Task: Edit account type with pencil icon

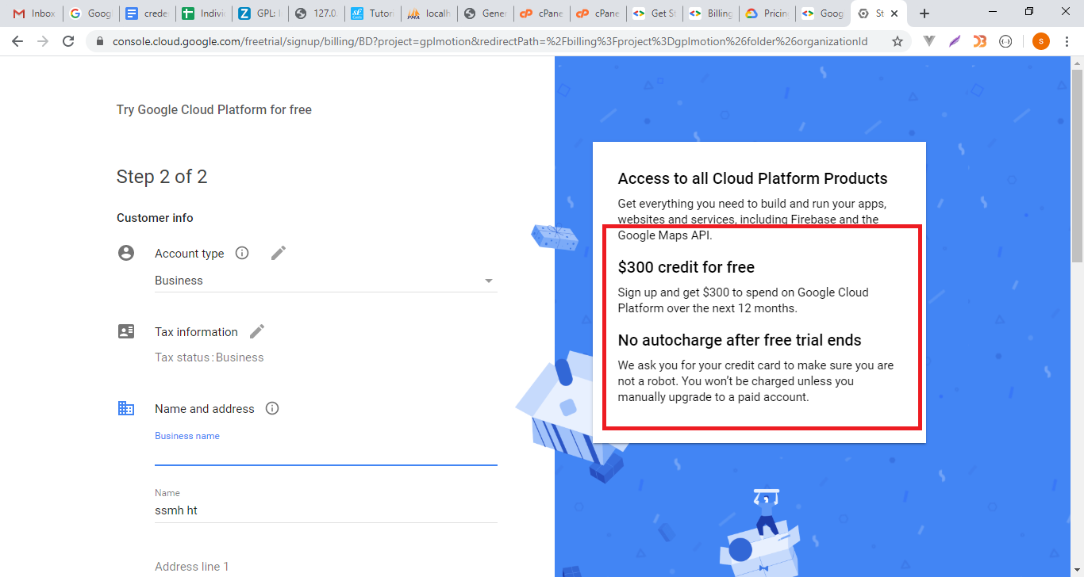Action: tap(278, 253)
